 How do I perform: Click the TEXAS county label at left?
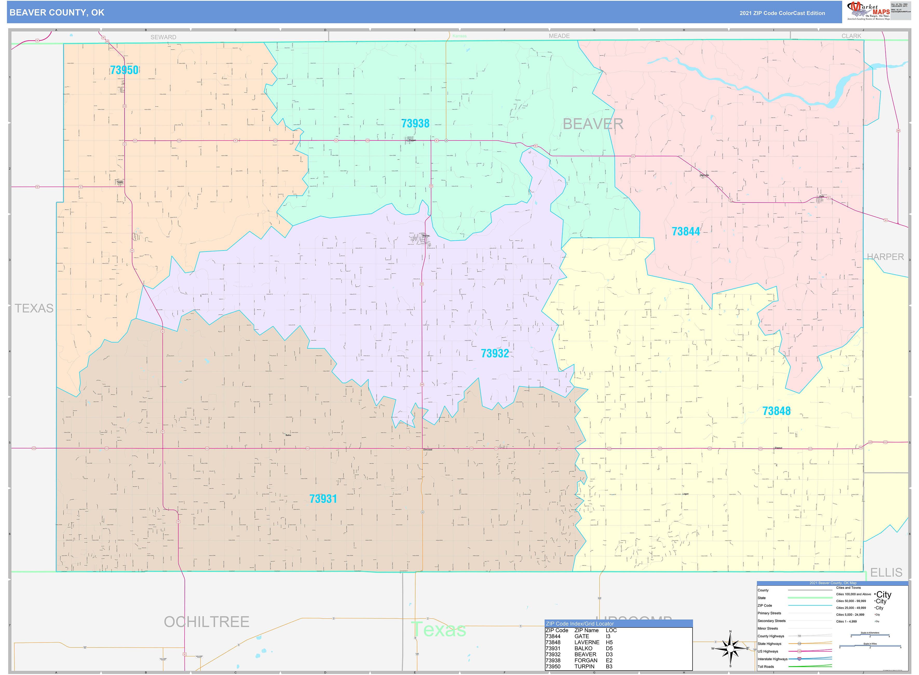coord(34,308)
